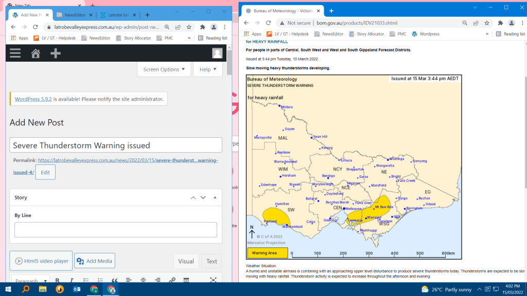Move the Story panel down
This screenshot has height=296, width=527.
point(203,198)
